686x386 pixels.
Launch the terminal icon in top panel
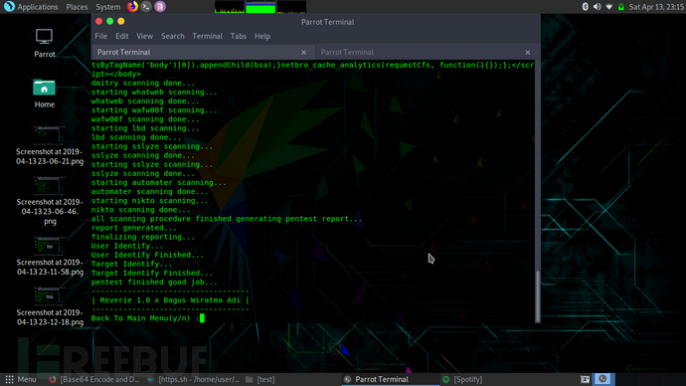[x=146, y=7]
